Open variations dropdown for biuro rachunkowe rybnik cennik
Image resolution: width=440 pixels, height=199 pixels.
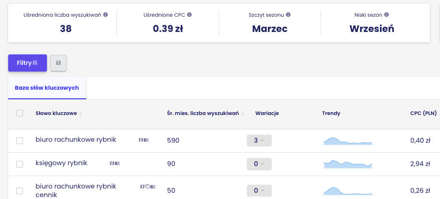point(259,191)
